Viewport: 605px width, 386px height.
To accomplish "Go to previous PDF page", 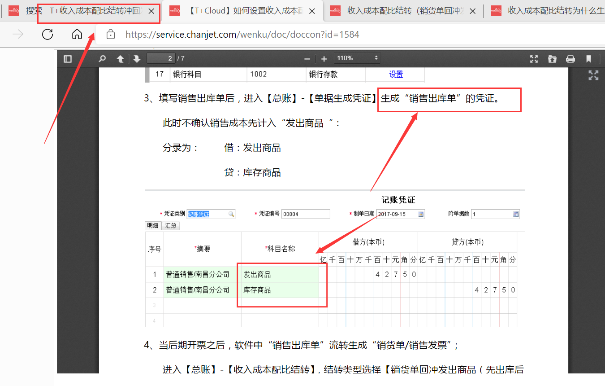I will click(x=120, y=59).
